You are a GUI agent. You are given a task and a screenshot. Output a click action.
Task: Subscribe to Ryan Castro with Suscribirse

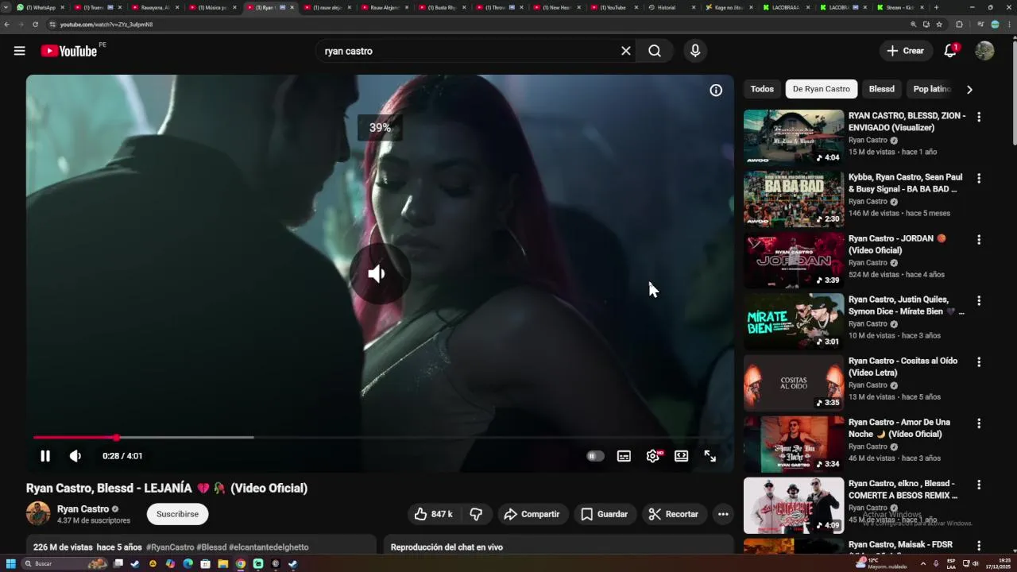(x=177, y=514)
